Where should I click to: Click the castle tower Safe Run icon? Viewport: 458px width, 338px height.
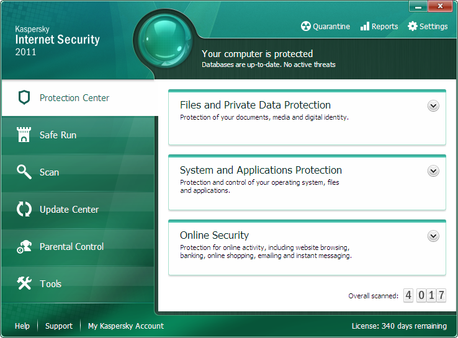24,135
